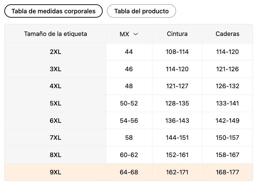Image resolution: width=258 pixels, height=185 pixels.
Task: Expand the MX size region dropdown
Action: [x=129, y=34]
